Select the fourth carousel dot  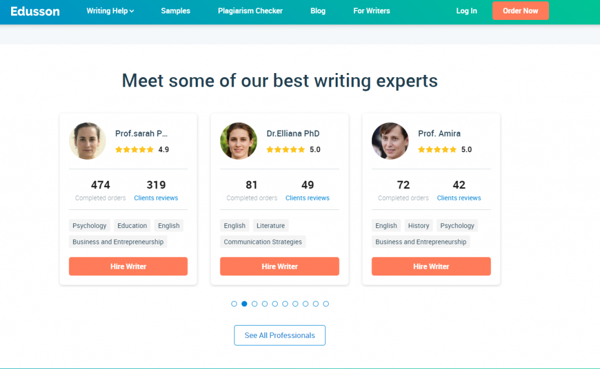pyautogui.click(x=265, y=304)
